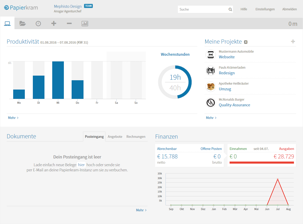This screenshot has width=303, height=224.
Task: Click the Apotheke Heilkräuter box icon
Action: [x=211, y=86]
